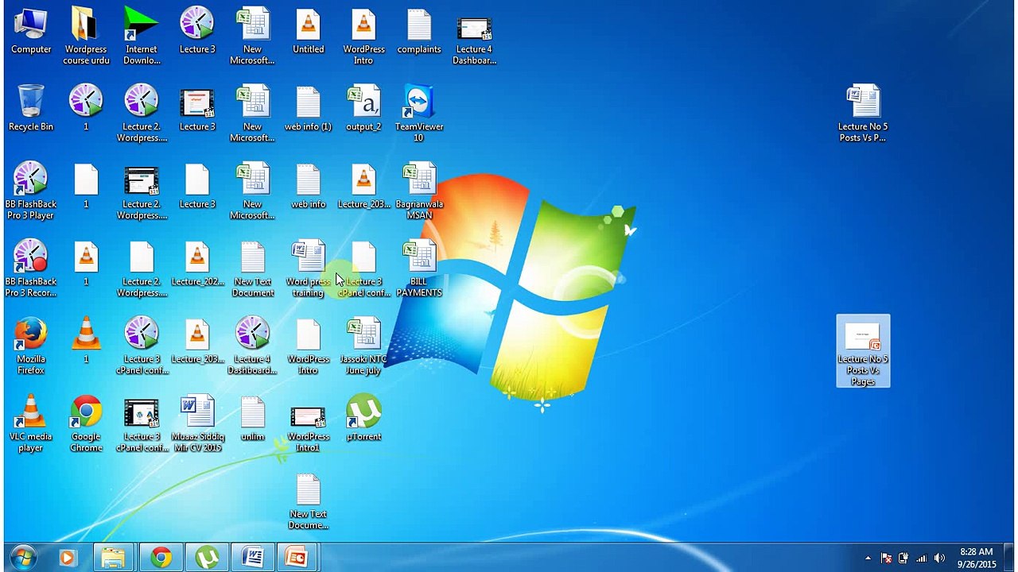Screen dimensions: 1018x572
Task: Select WordPress Intro blank white file
Action: 308,346
